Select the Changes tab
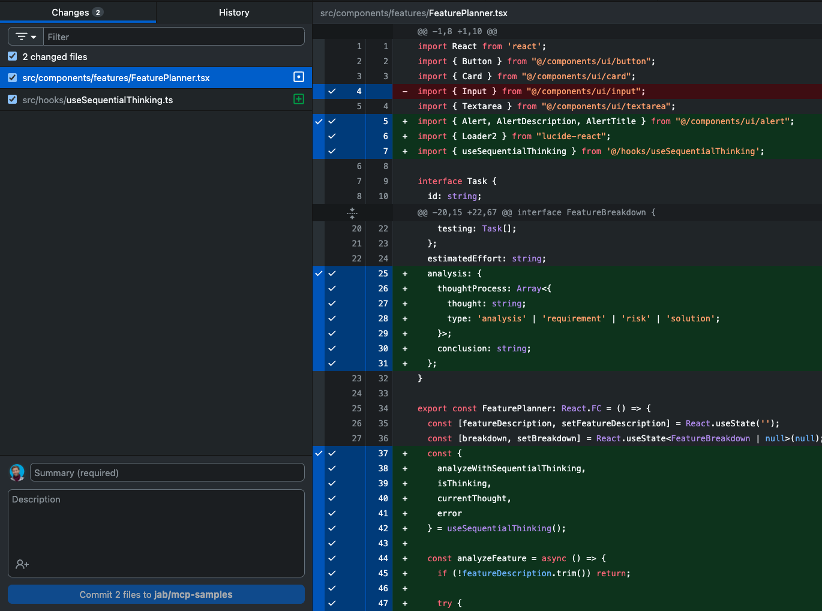The width and height of the screenshot is (822, 611). tap(77, 12)
